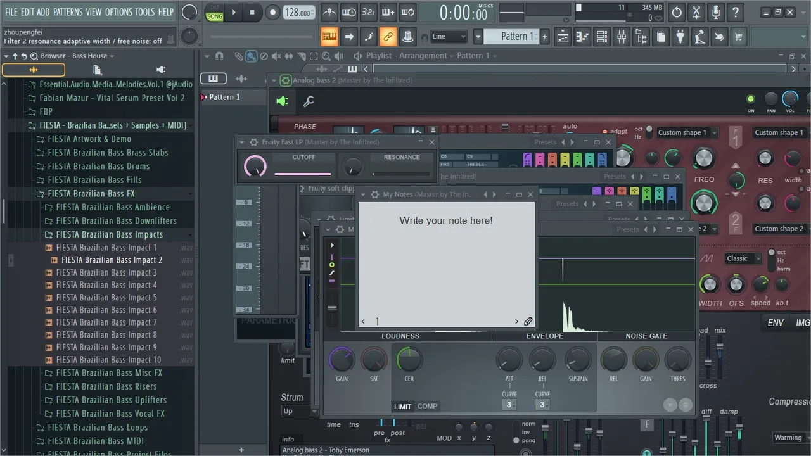Image resolution: width=811 pixels, height=456 pixels.
Task: Open the Fruity Fast LP gear icon
Action: (x=253, y=142)
